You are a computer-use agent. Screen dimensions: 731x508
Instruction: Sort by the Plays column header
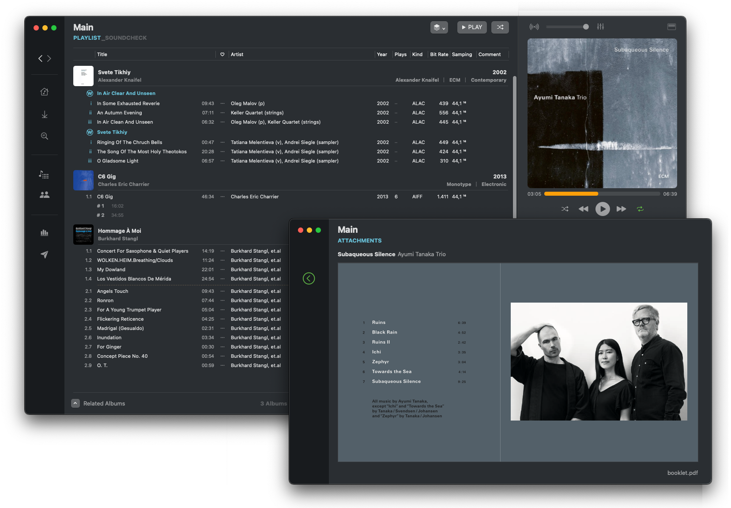(x=400, y=54)
